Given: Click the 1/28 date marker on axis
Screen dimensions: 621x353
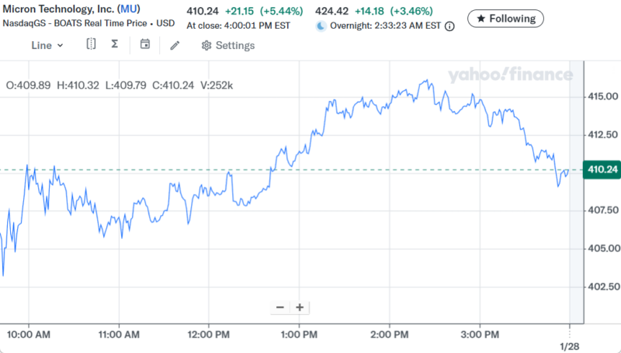Looking at the screenshot, I should point(570,345).
